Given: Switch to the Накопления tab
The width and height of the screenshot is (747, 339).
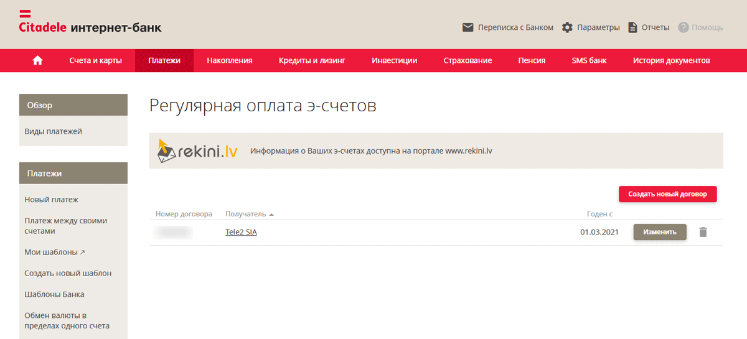Looking at the screenshot, I should (230, 60).
